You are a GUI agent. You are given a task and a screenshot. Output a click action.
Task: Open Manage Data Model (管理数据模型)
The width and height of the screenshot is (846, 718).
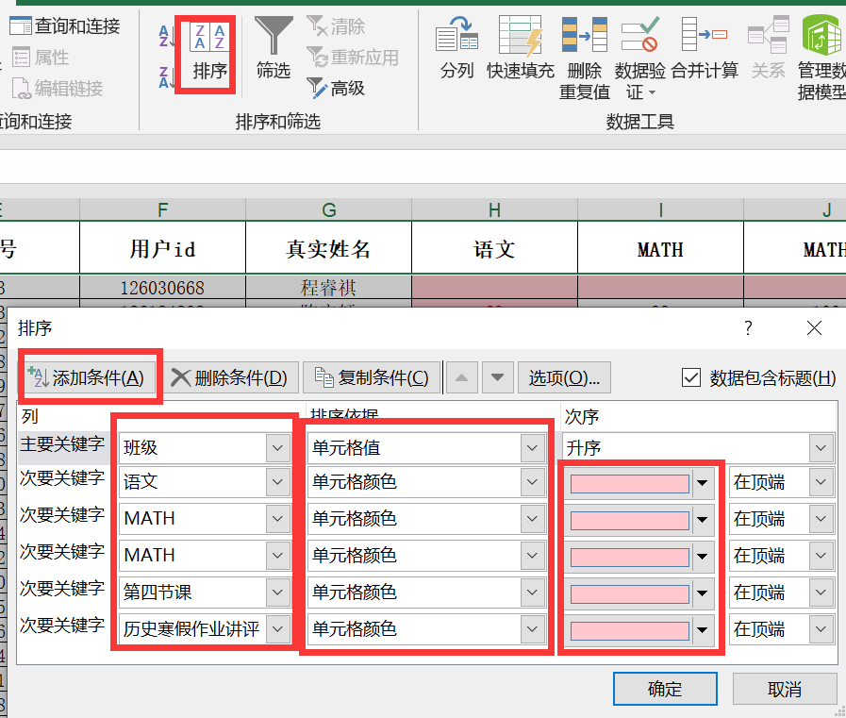click(x=821, y=58)
